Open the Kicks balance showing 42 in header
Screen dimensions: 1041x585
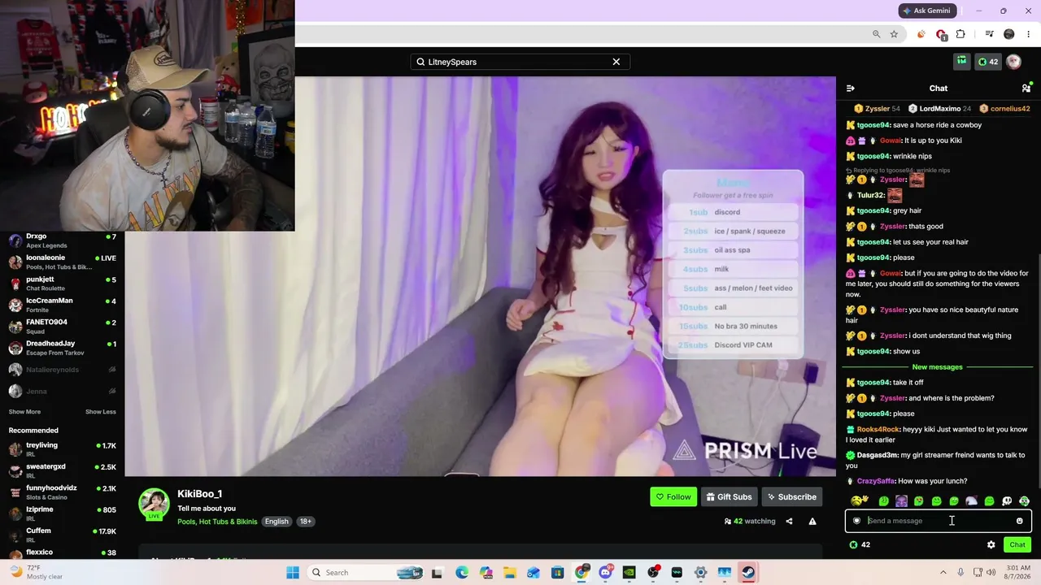(988, 62)
